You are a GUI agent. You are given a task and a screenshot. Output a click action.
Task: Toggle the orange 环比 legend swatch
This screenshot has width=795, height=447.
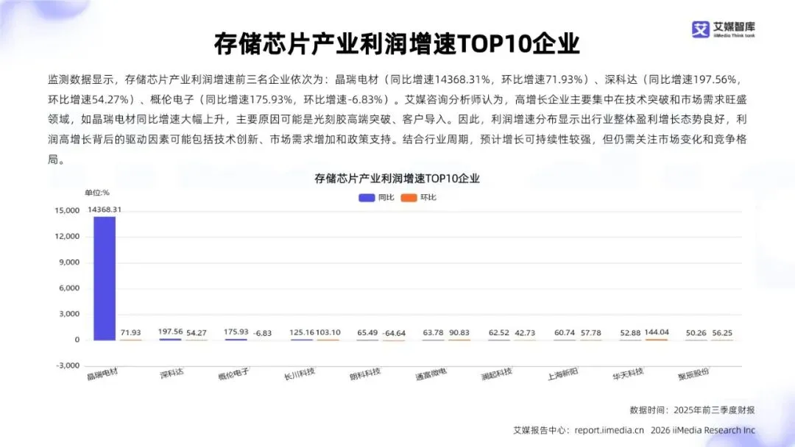pyautogui.click(x=409, y=198)
